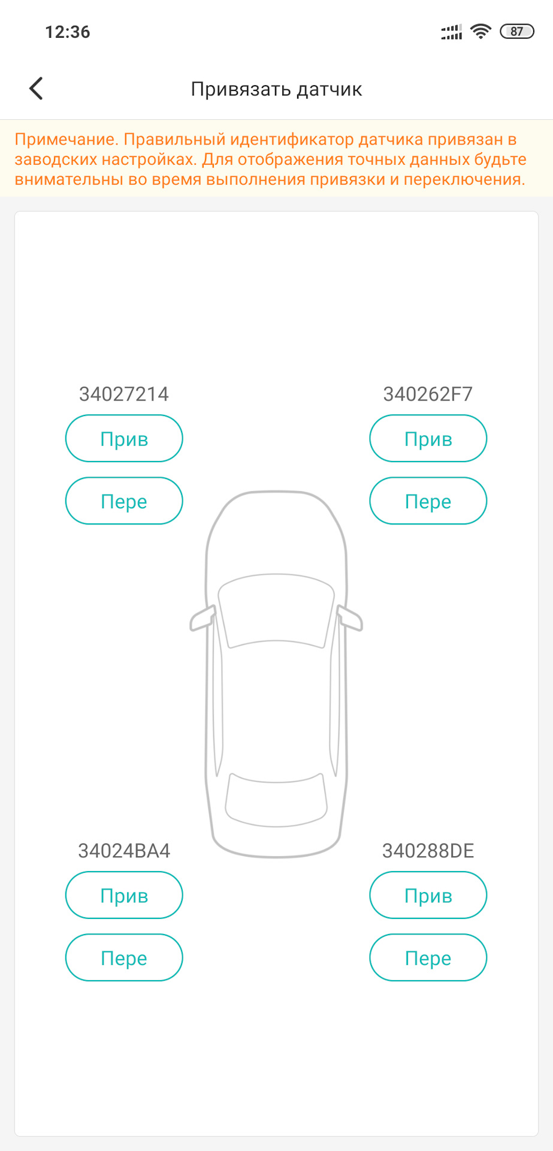Switch sensor 340262F7 using Пере
The image size is (553, 1151).
click(428, 501)
